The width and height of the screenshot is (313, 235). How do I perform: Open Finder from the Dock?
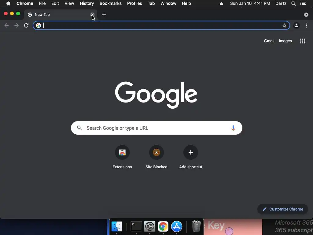pos(117,226)
